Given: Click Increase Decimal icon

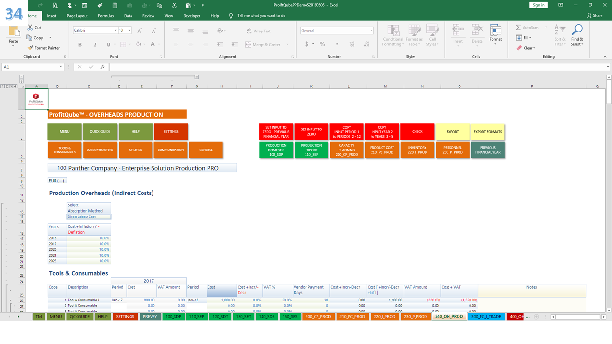Looking at the screenshot, I should pos(350,44).
